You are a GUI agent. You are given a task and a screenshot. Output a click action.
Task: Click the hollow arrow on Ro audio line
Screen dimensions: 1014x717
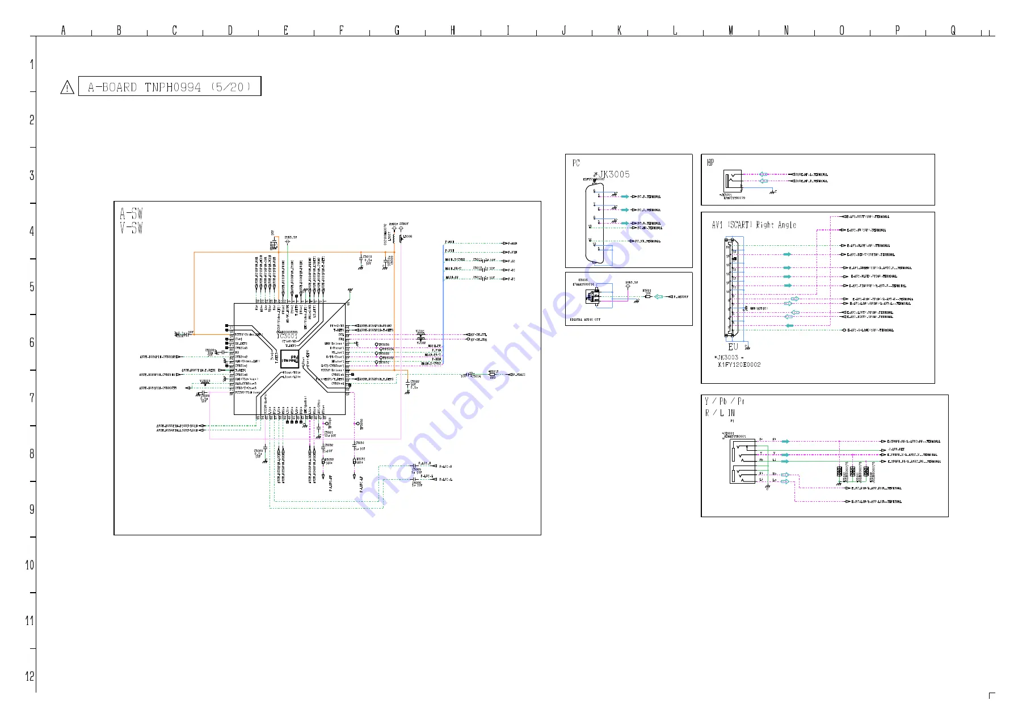785,475
